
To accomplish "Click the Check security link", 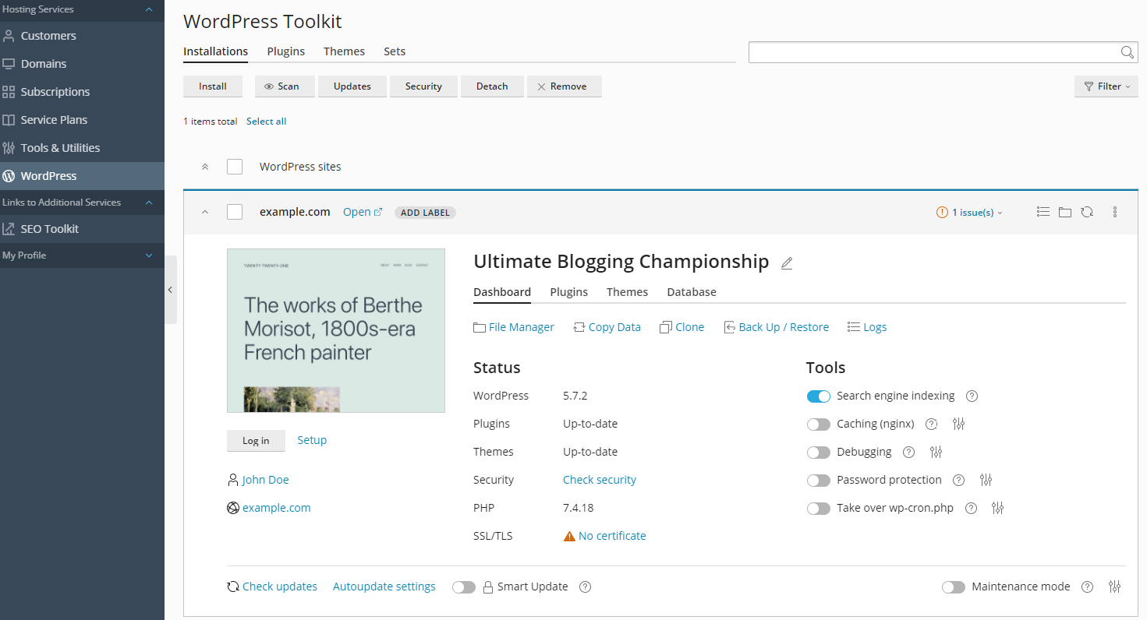I will [x=600, y=480].
